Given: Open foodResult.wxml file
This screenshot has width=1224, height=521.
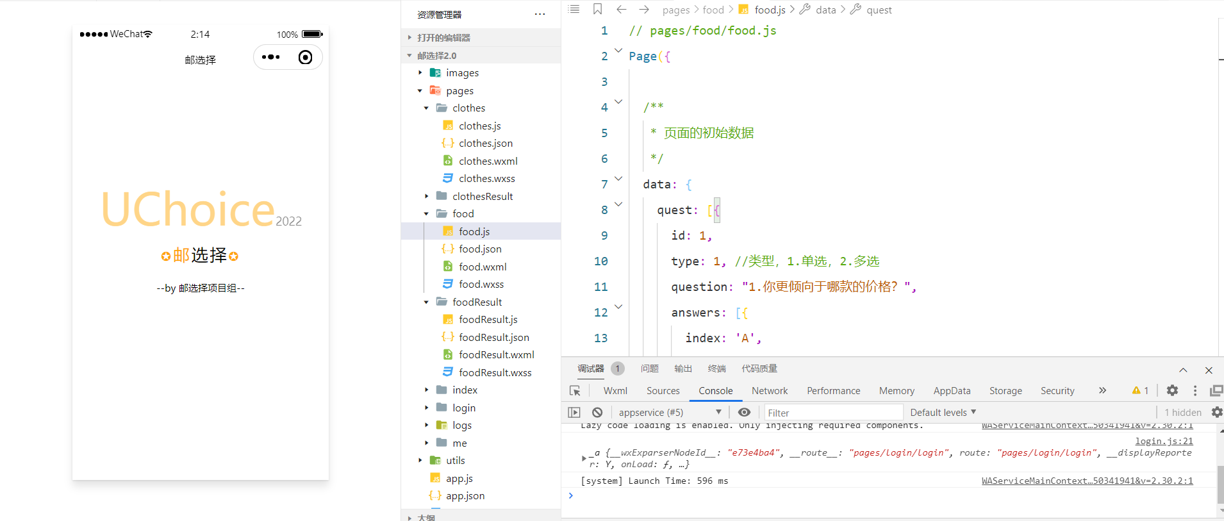Looking at the screenshot, I should point(497,354).
